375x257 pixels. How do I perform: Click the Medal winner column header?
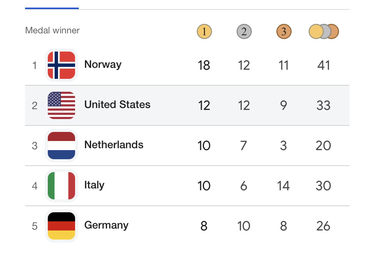click(x=52, y=30)
